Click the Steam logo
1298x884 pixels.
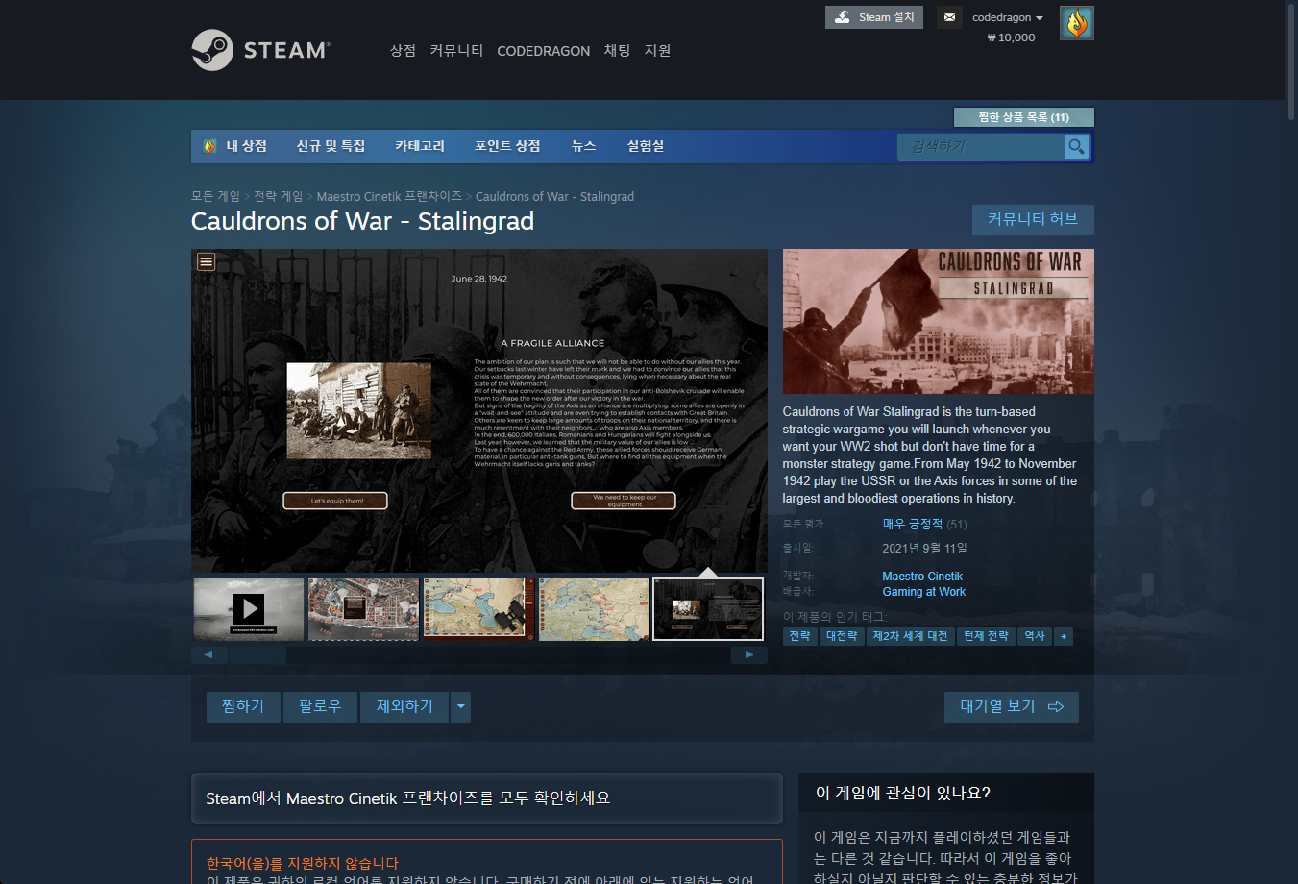tap(260, 50)
